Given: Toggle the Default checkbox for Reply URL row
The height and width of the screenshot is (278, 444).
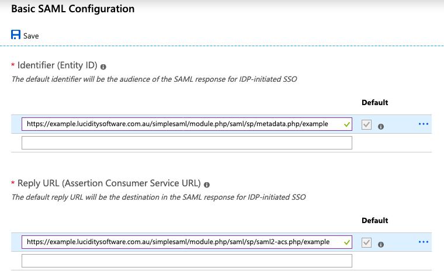Looking at the screenshot, I should tap(366, 242).
